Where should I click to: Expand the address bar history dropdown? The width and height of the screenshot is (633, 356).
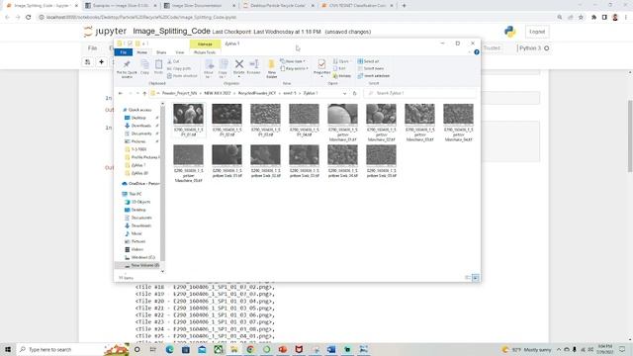click(344, 93)
